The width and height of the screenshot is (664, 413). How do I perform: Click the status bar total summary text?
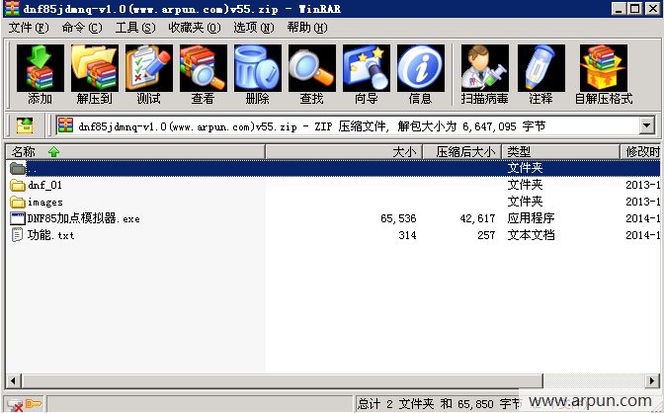pos(439,404)
